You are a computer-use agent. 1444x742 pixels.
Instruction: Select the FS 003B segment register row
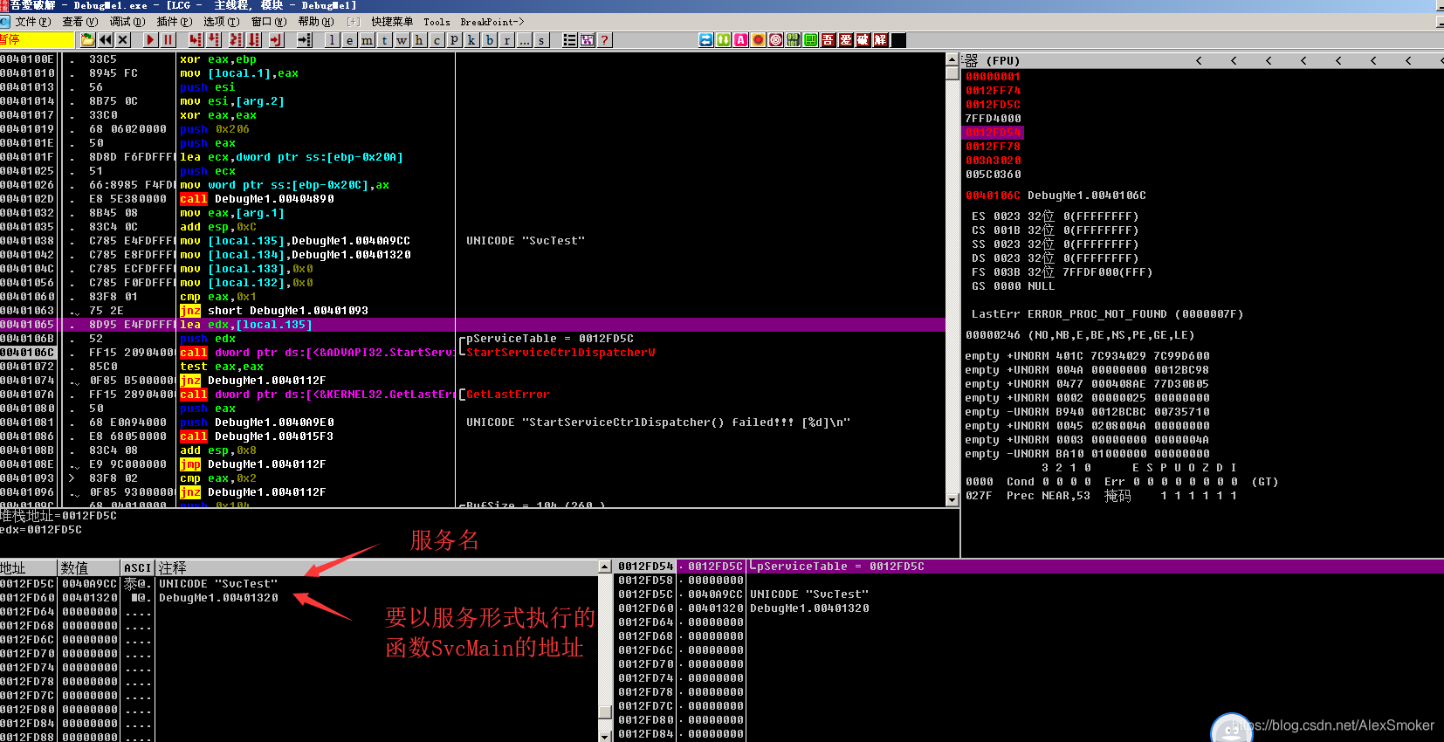(x=1062, y=272)
